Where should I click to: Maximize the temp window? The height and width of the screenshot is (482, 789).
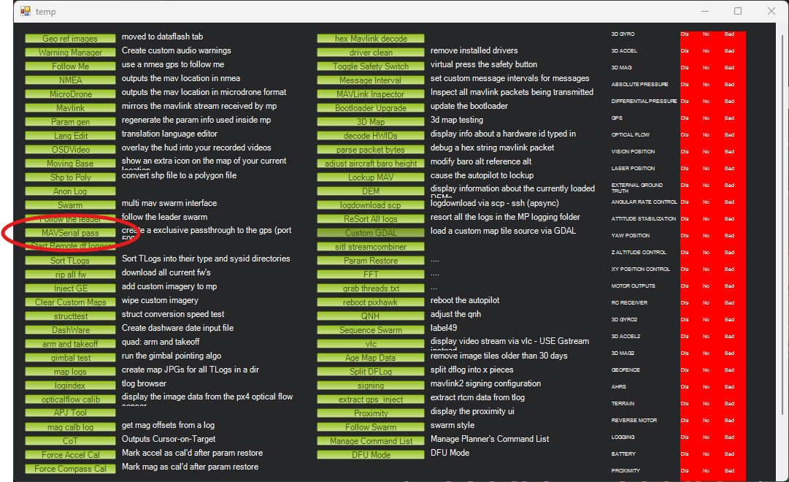[738, 12]
